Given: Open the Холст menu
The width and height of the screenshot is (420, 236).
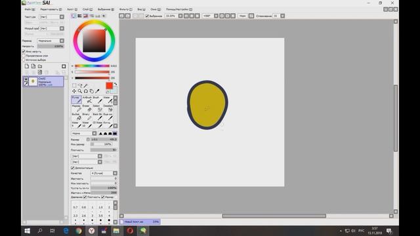Looking at the screenshot, I should pos(72,9).
